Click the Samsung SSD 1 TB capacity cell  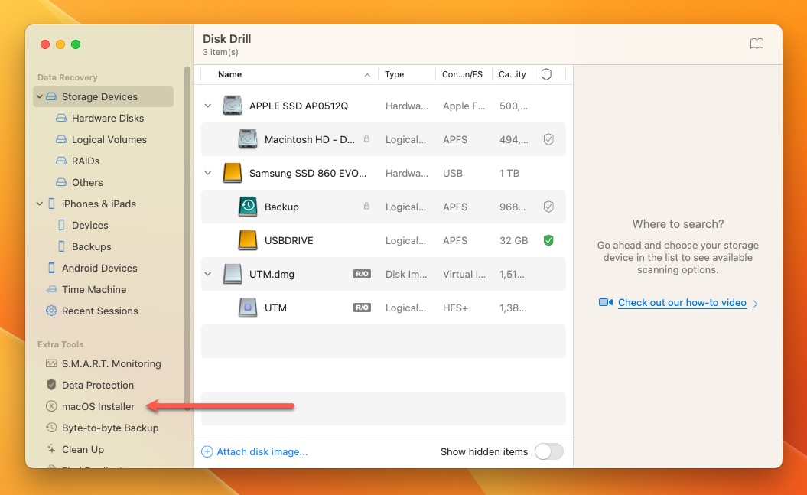(509, 173)
